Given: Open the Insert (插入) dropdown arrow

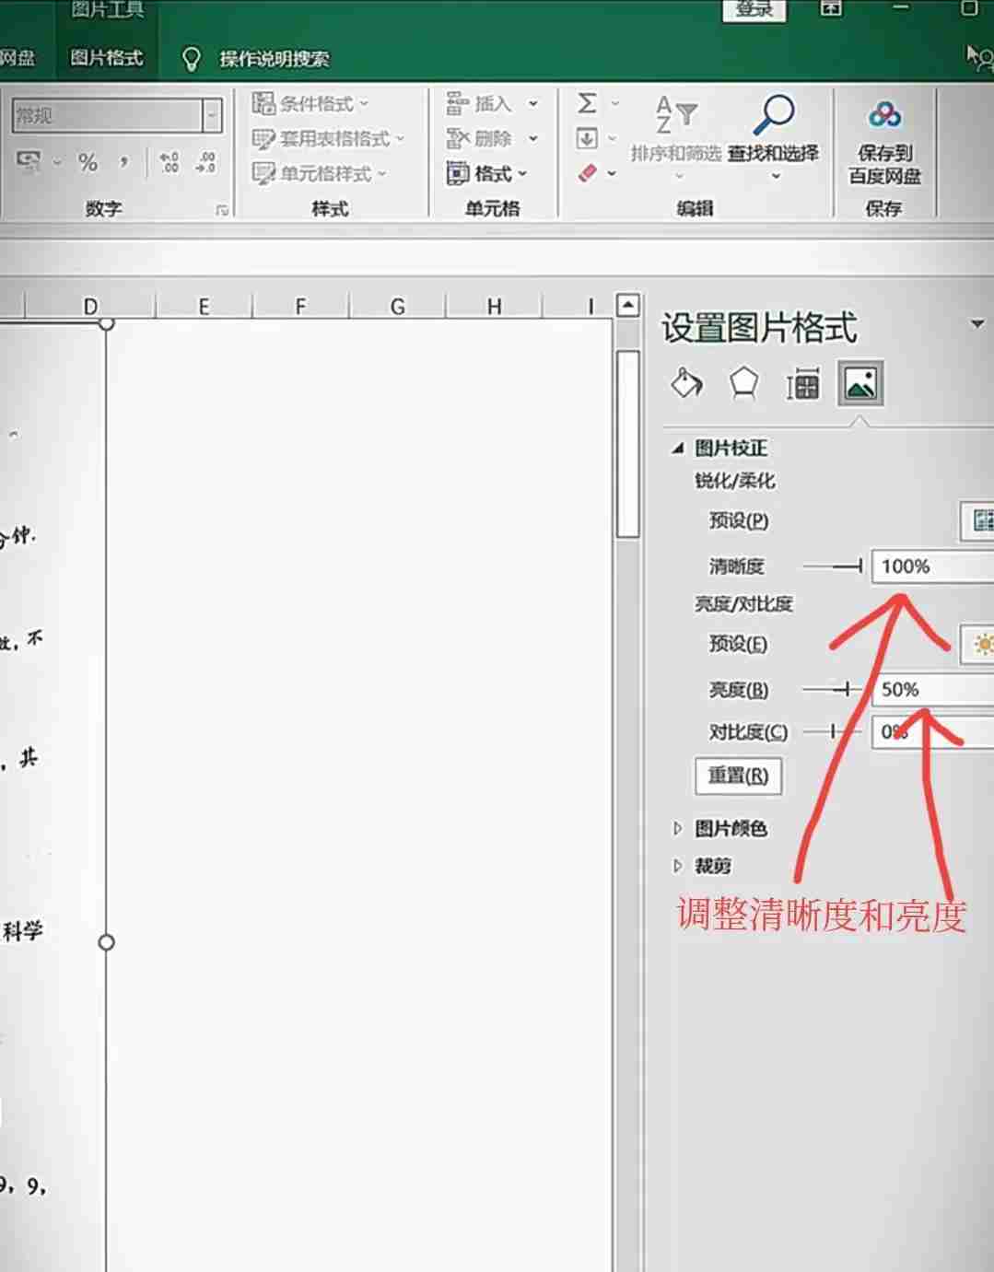Looking at the screenshot, I should point(532,104).
